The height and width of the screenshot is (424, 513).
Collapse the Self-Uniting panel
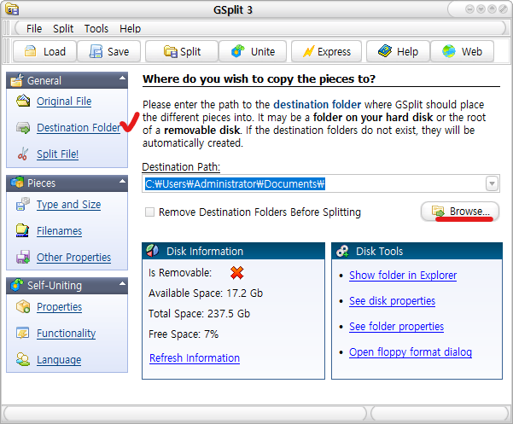tap(122, 283)
